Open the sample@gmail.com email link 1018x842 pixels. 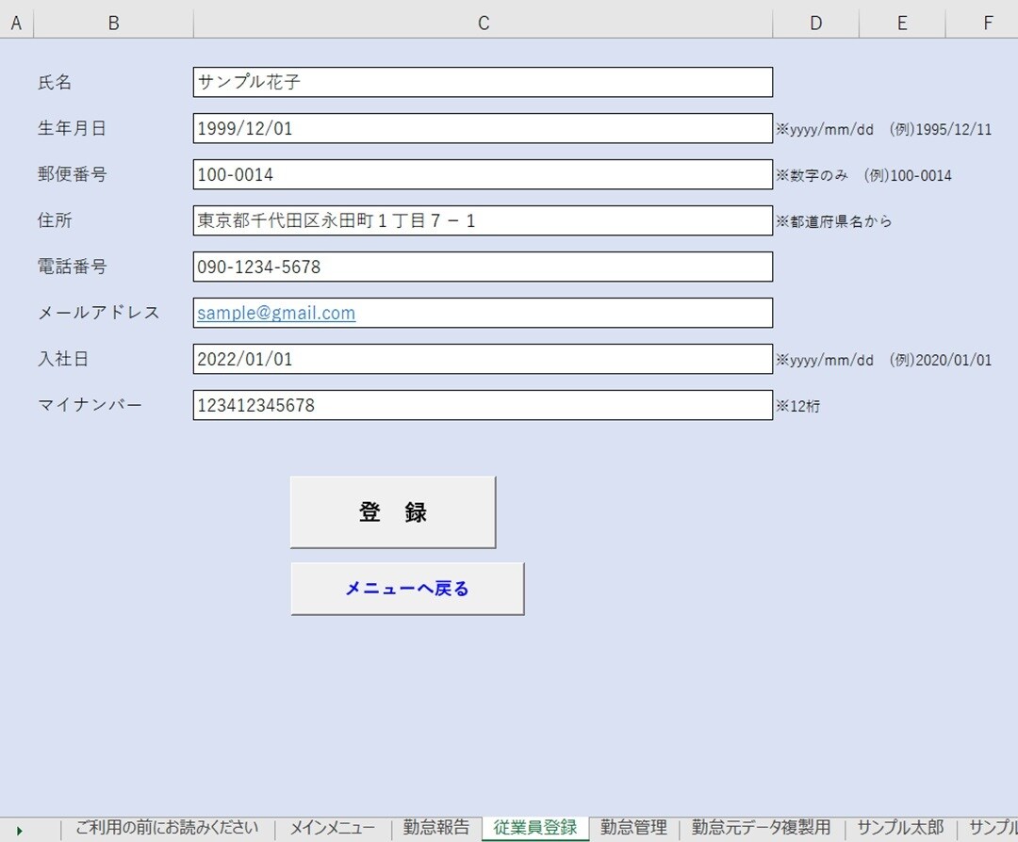tap(276, 314)
